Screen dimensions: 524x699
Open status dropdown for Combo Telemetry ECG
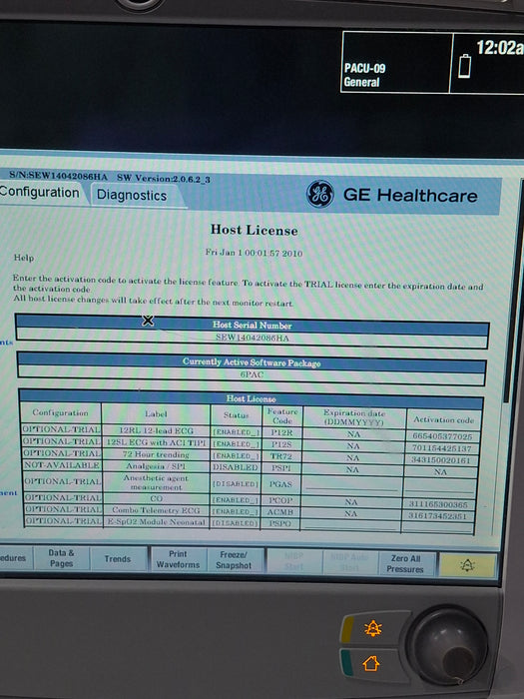pyautogui.click(x=236, y=511)
